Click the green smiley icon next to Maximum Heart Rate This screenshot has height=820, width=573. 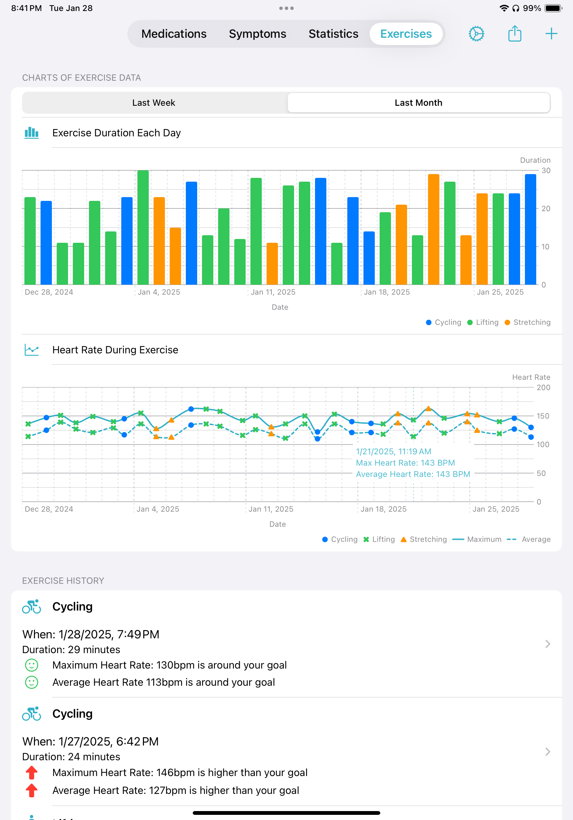pos(32,665)
